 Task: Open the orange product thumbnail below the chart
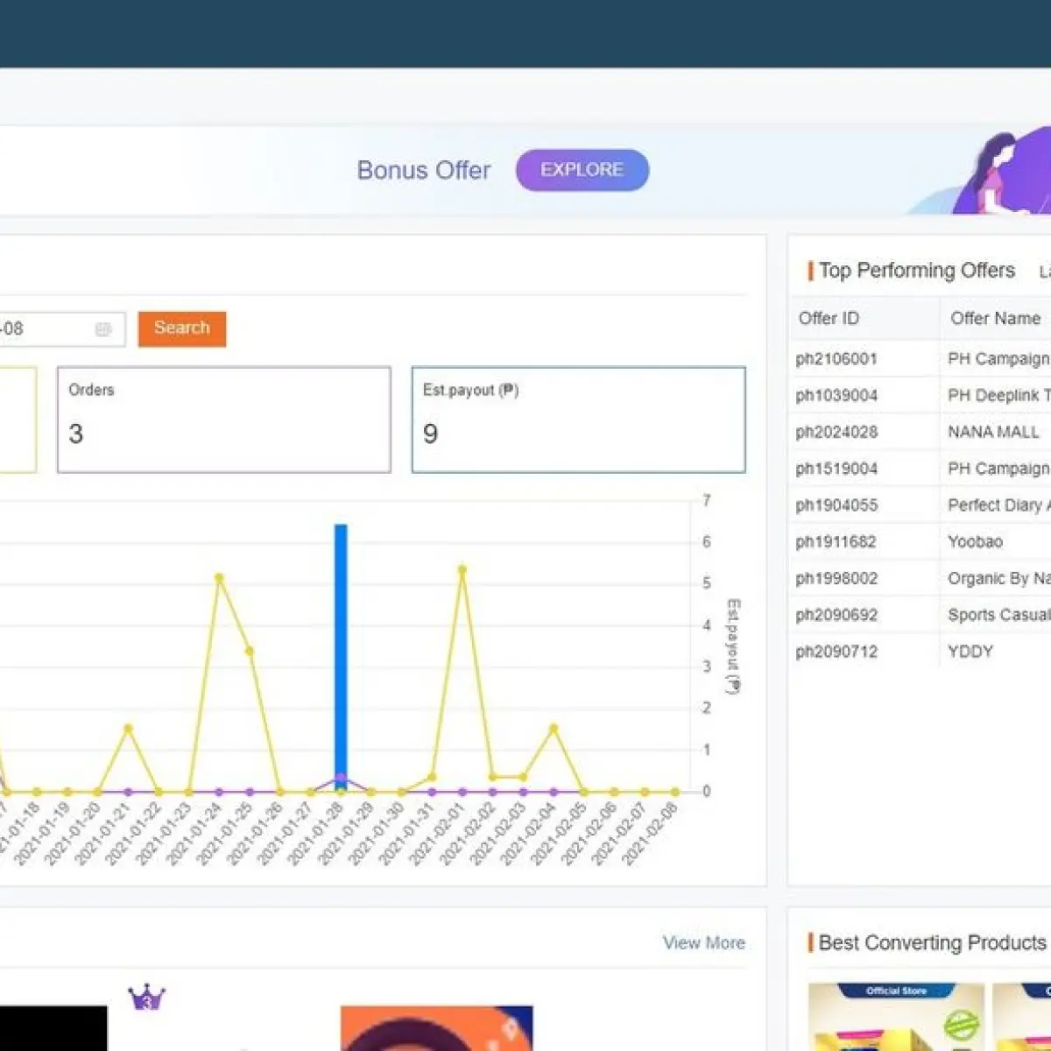coord(436,1028)
